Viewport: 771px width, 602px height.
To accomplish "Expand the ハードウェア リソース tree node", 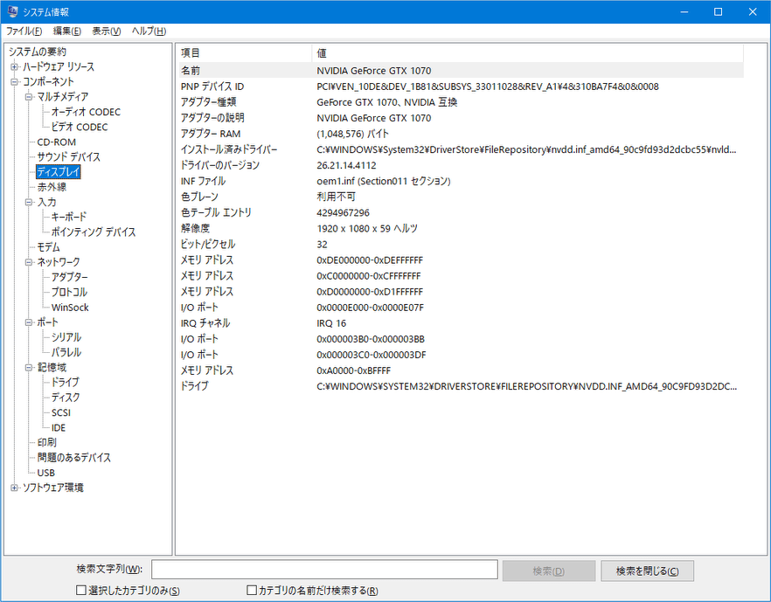I will click(x=14, y=67).
